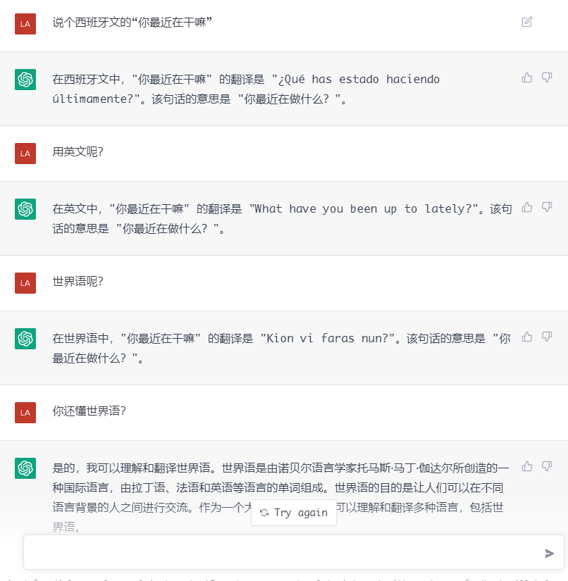This screenshot has height=581, width=568.
Task: Like the English translation response
Action: tap(526, 207)
